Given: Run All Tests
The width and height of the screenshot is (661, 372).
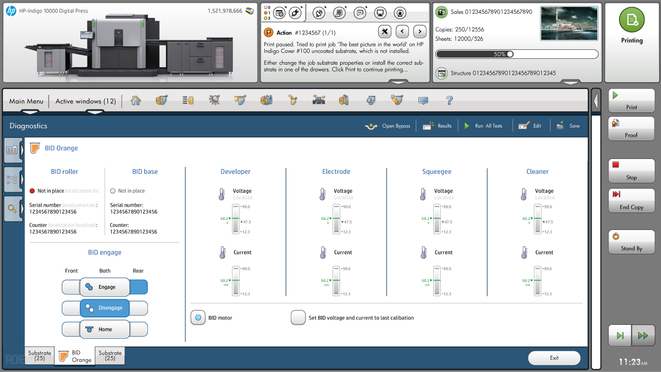Looking at the screenshot, I should pos(483,126).
